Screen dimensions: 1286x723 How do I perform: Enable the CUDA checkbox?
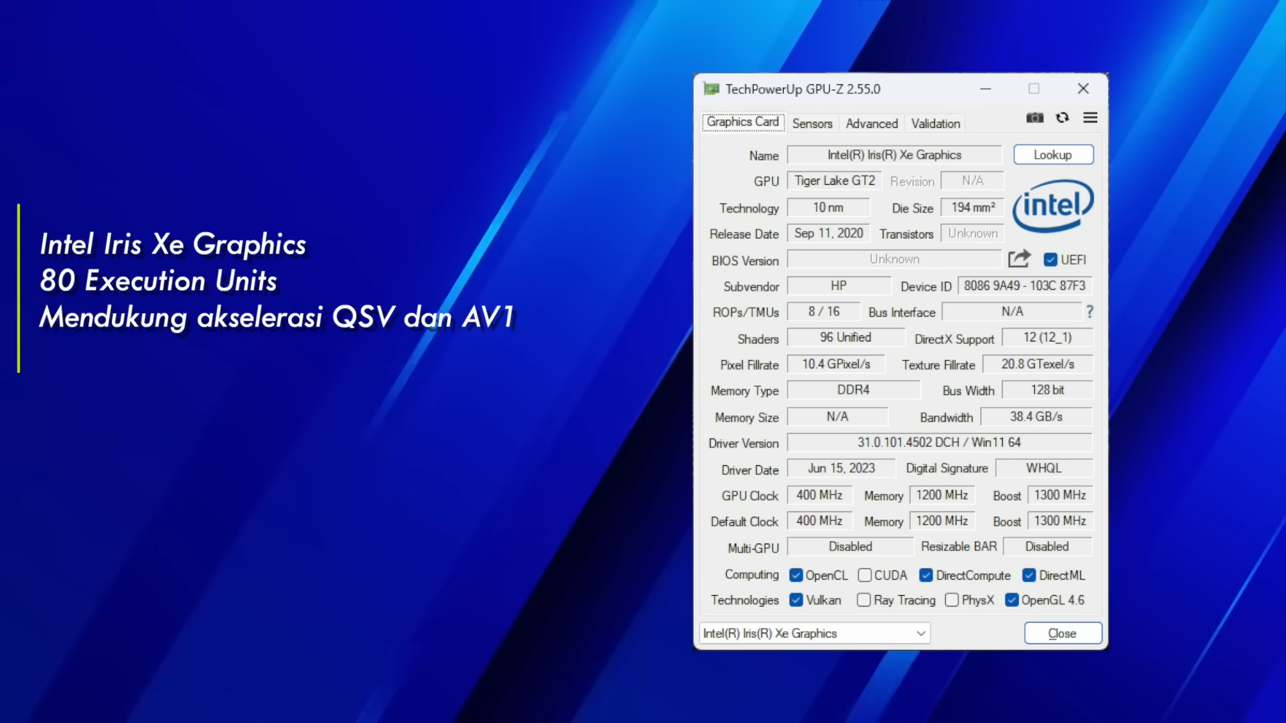click(x=865, y=575)
